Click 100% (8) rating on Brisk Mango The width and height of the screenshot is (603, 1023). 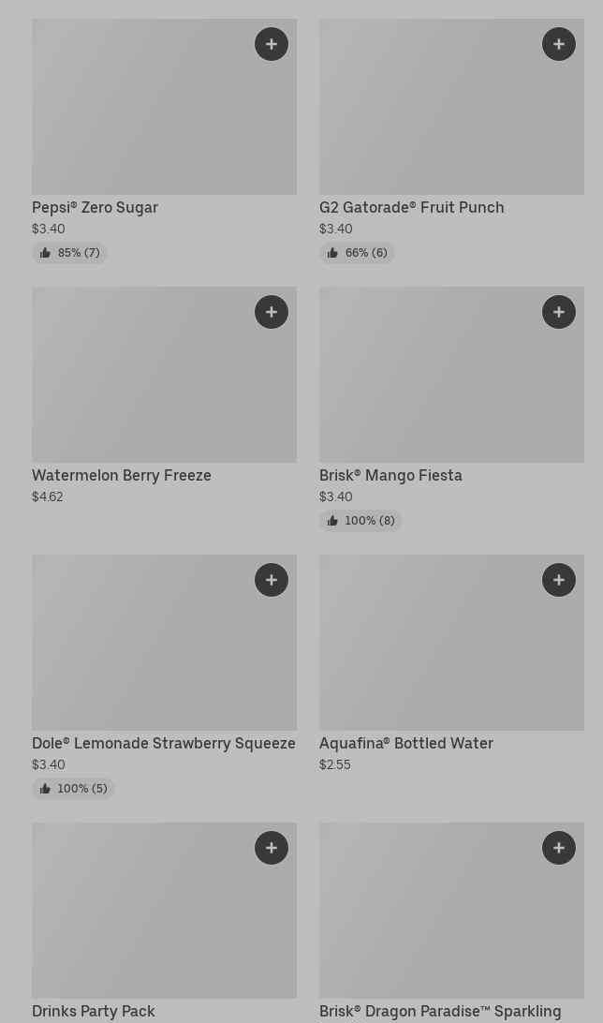(x=361, y=521)
